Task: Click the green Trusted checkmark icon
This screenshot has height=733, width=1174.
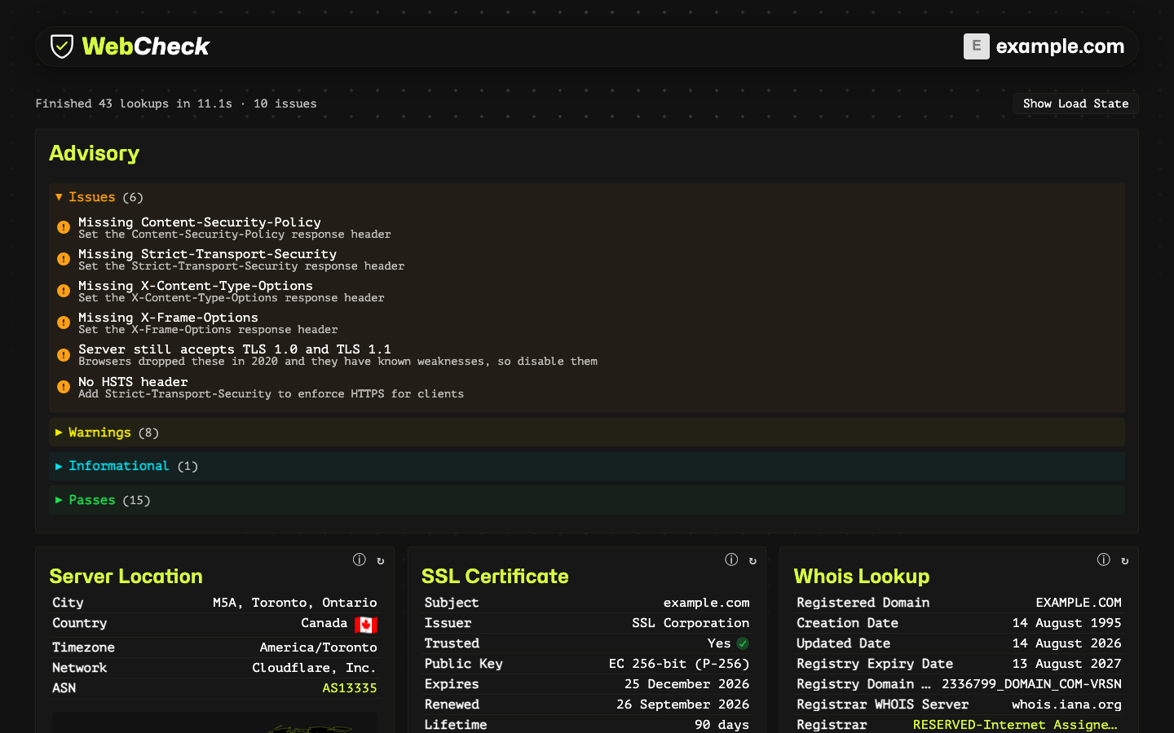Action: point(743,643)
